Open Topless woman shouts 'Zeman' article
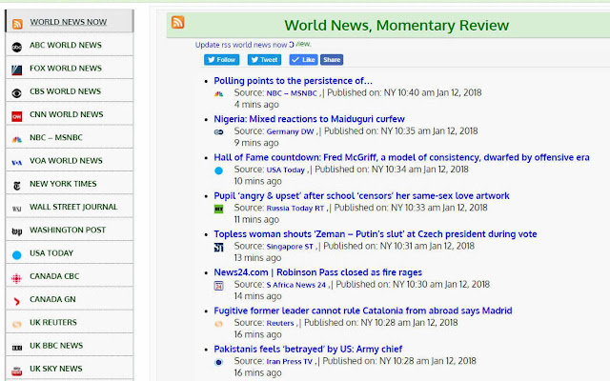Viewport: 610px width, 381px height. (x=376, y=234)
